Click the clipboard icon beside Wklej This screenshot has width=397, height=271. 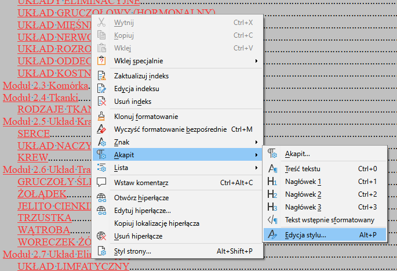point(101,48)
